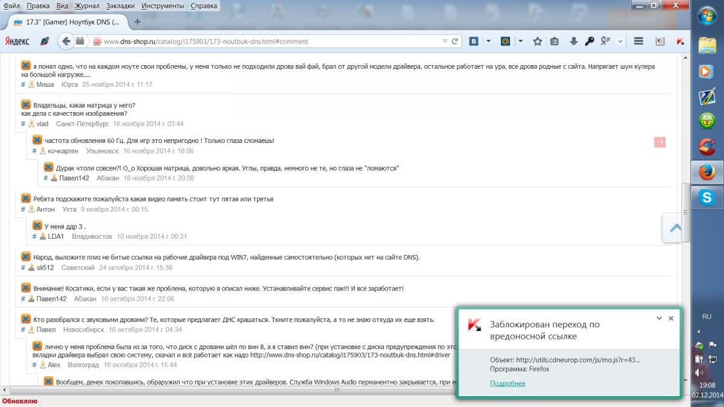The width and height of the screenshot is (724, 407).
Task: Click the city 'Владивосток' next to LDA1
Action: [x=92, y=236]
